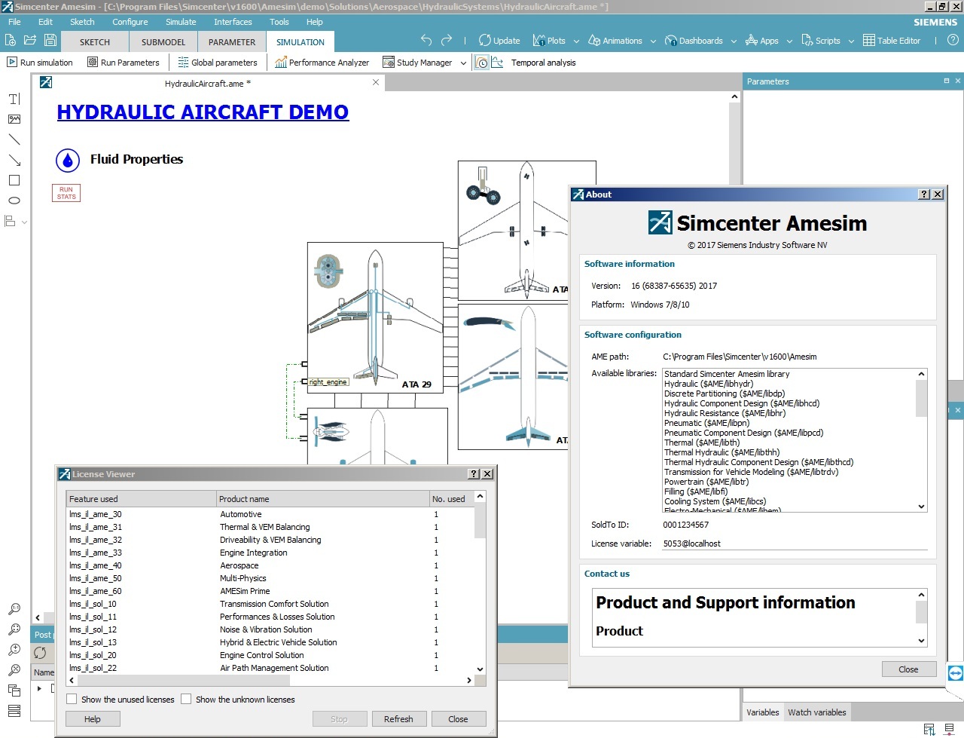The image size is (964, 738).
Task: Open Run Parameters
Action: [124, 63]
